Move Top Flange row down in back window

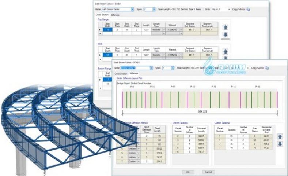(226, 34)
